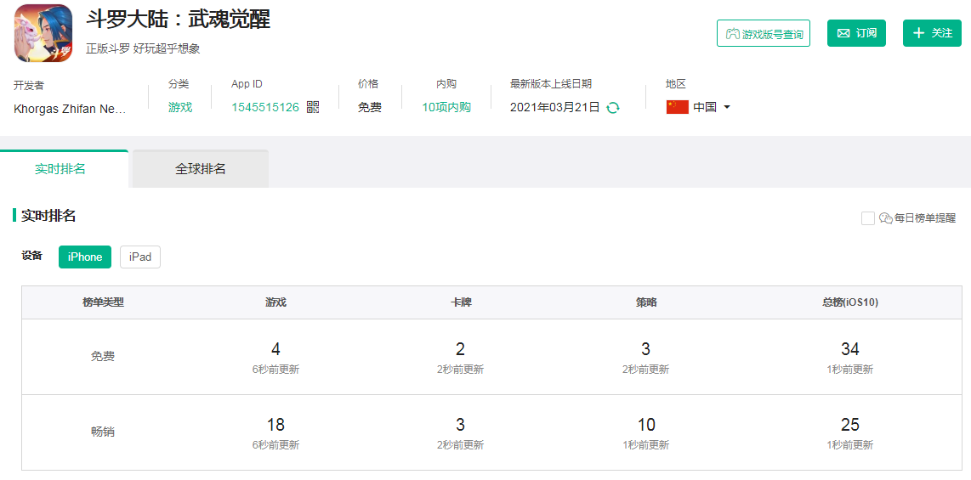Select the iPhone device option
971x480 pixels.
click(x=85, y=257)
